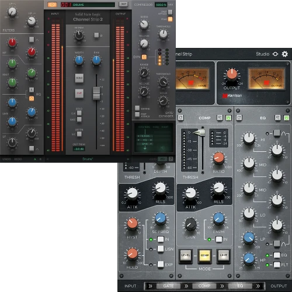Click the SSL HQ button
Image resolution: width=292 pixels, height=292 pixels.
162,159
